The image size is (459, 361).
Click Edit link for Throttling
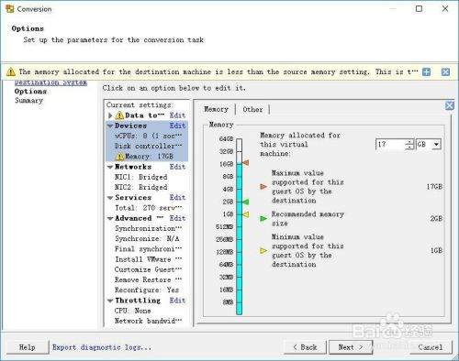coord(177,301)
